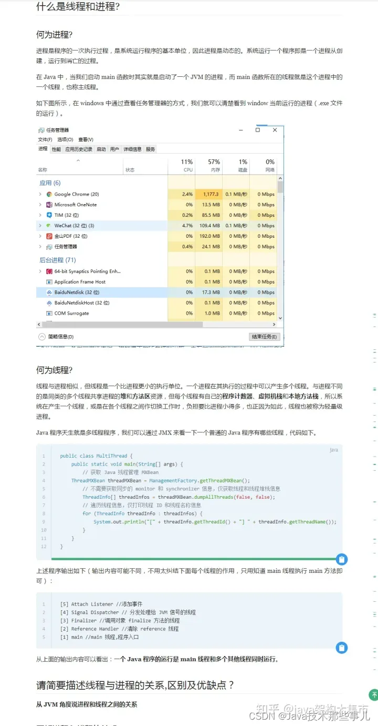Click the Google Chrome icon in process list

pos(49,194)
